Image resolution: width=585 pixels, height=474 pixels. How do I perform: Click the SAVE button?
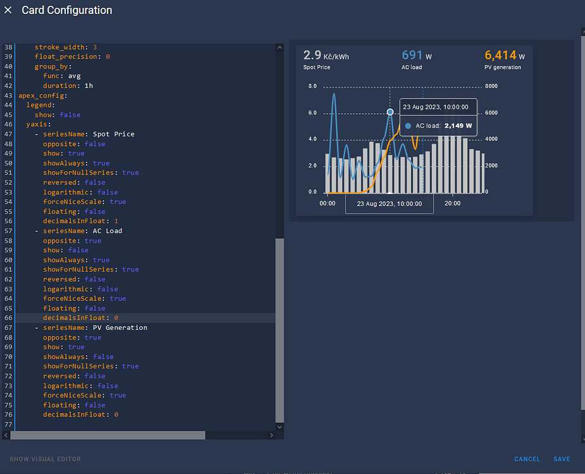[562, 459]
